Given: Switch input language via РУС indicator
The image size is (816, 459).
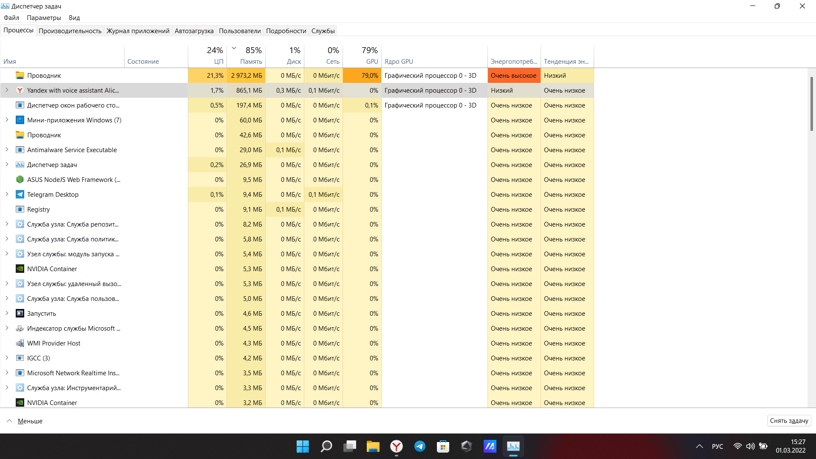Looking at the screenshot, I should [x=717, y=446].
